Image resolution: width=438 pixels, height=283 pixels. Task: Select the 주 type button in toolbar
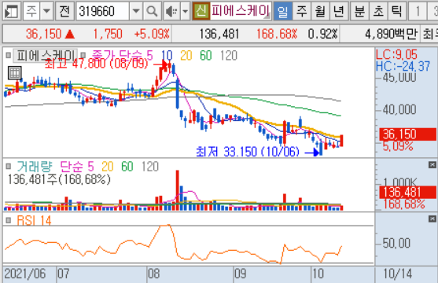click(x=31, y=12)
